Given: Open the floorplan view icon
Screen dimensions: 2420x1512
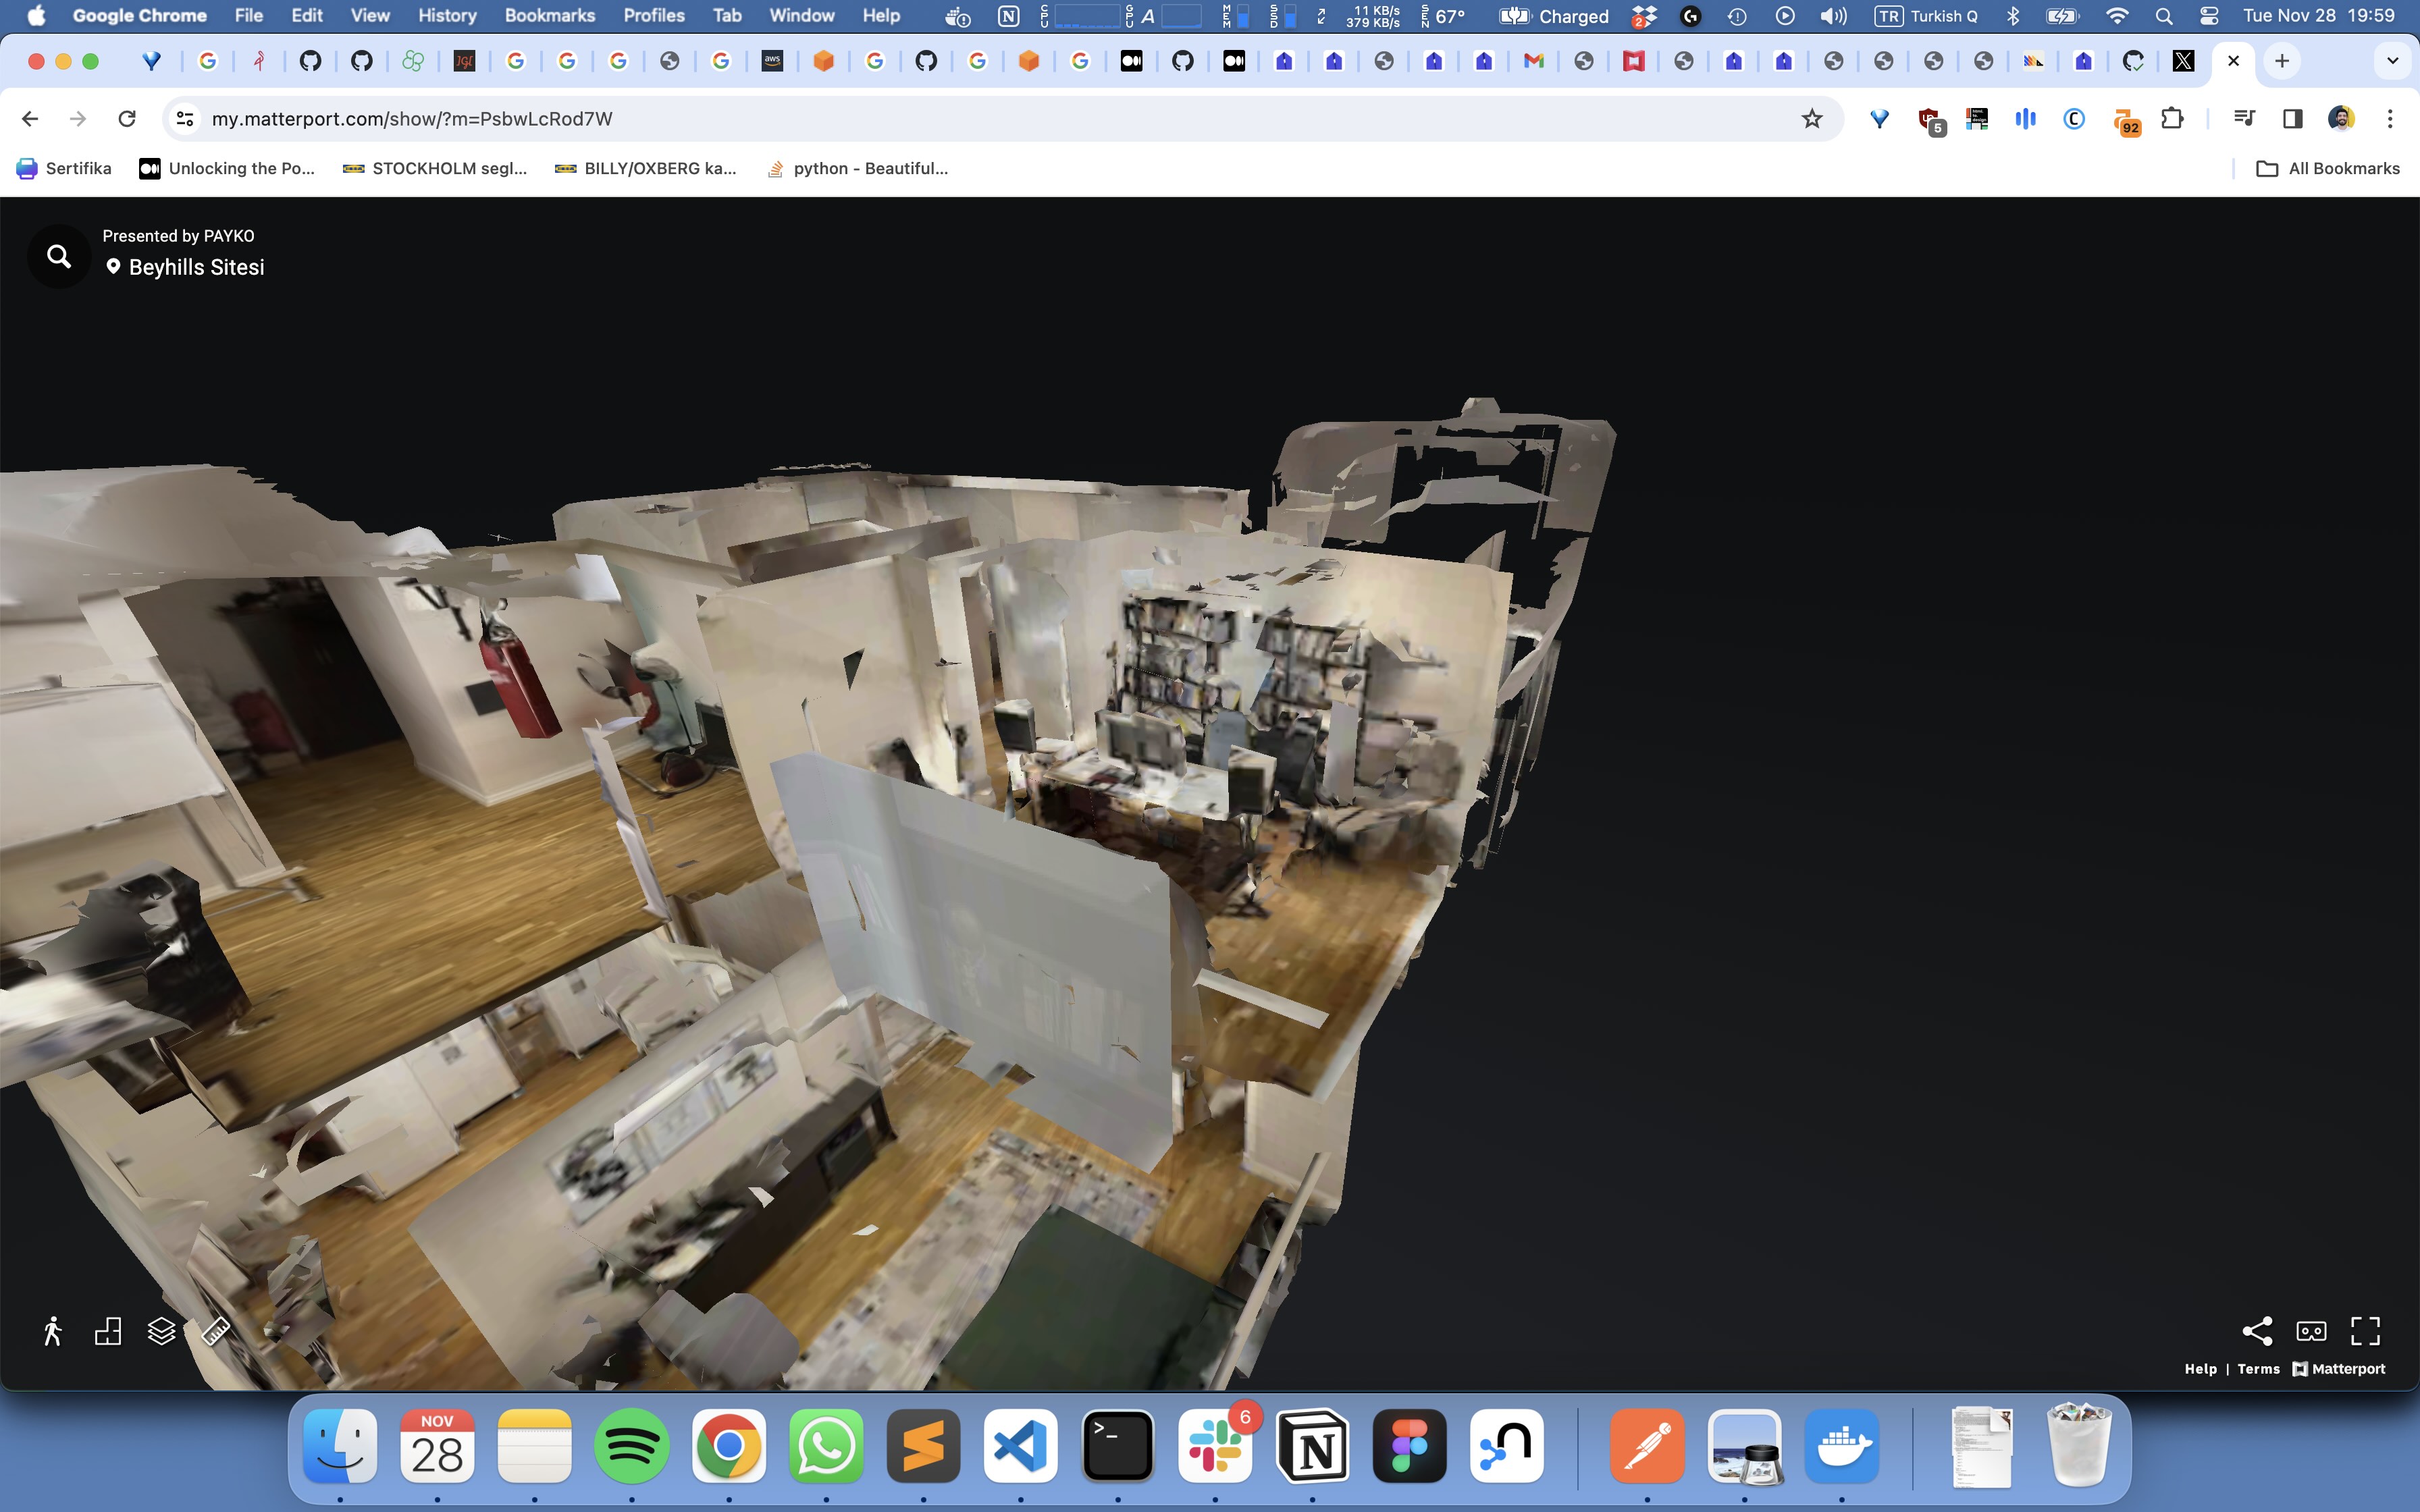Looking at the screenshot, I should click(108, 1331).
